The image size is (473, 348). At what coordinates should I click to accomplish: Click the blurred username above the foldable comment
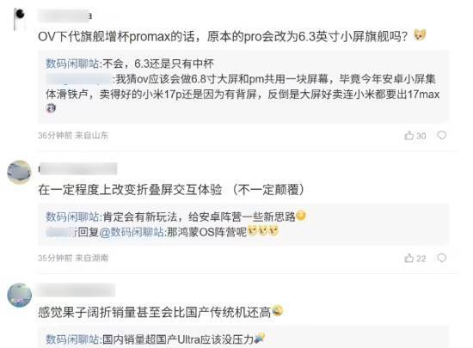click(x=77, y=168)
